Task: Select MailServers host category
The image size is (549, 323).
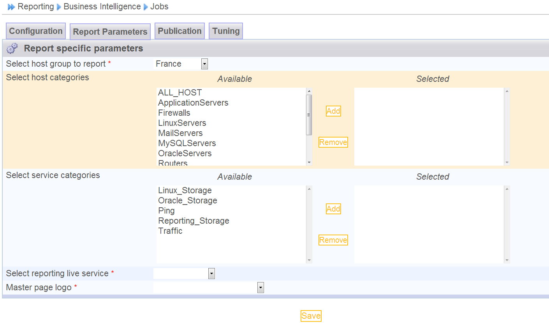Action: 231,133
